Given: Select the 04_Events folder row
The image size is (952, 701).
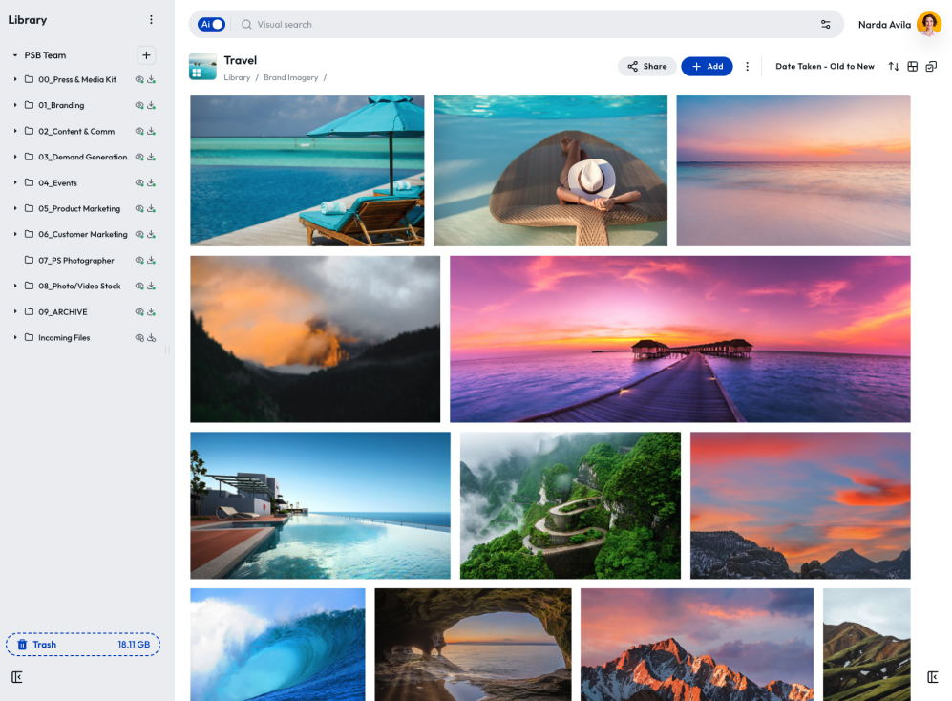Looking at the screenshot, I should [57, 182].
